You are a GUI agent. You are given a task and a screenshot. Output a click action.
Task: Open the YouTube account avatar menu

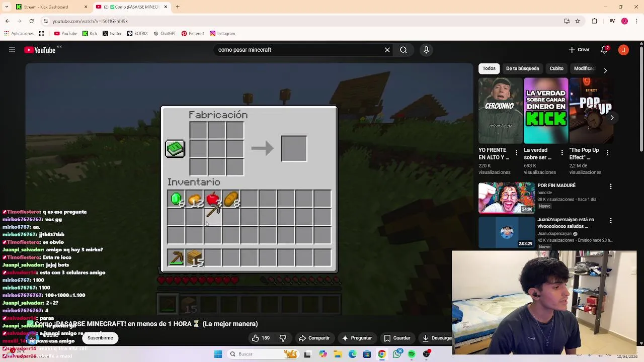[x=623, y=50]
